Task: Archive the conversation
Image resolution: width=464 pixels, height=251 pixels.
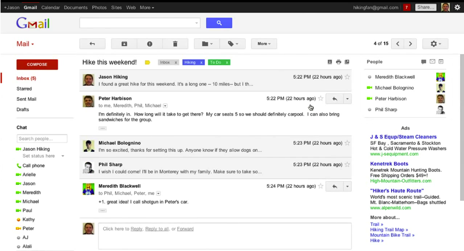Action: (124, 44)
